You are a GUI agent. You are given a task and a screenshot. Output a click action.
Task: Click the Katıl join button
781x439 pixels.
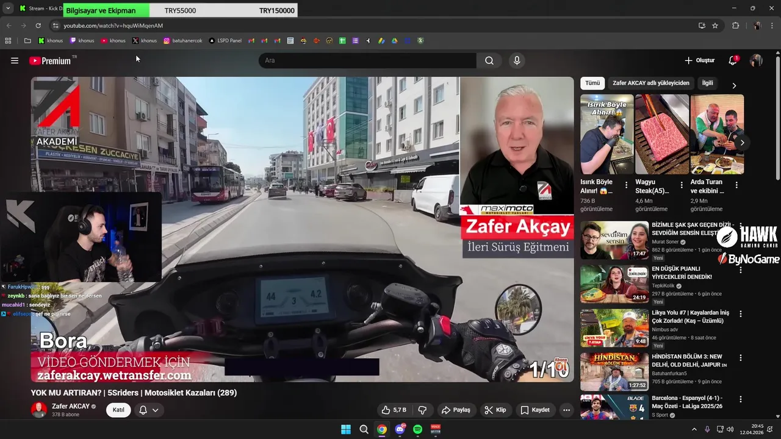118,410
